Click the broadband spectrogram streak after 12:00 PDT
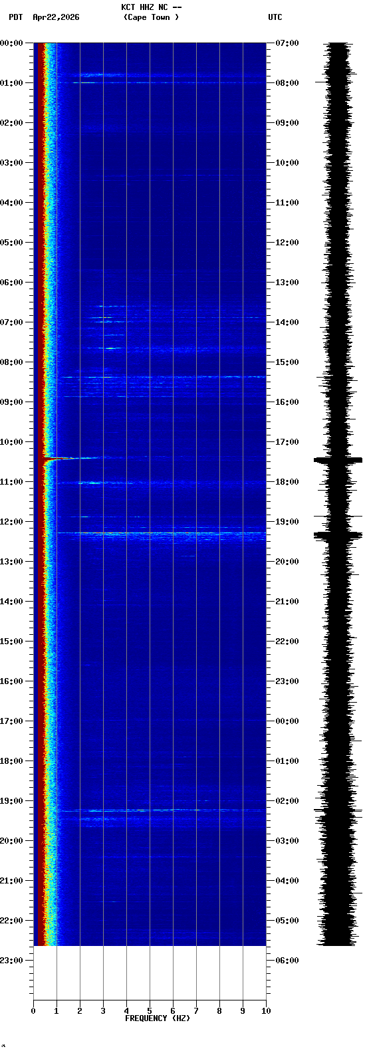Viewport: 367px width, 1053px height. pyautogui.click(x=161, y=534)
